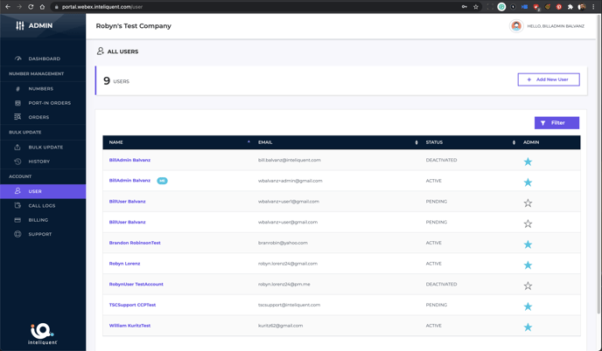Open Billing via its card icon

(17, 220)
